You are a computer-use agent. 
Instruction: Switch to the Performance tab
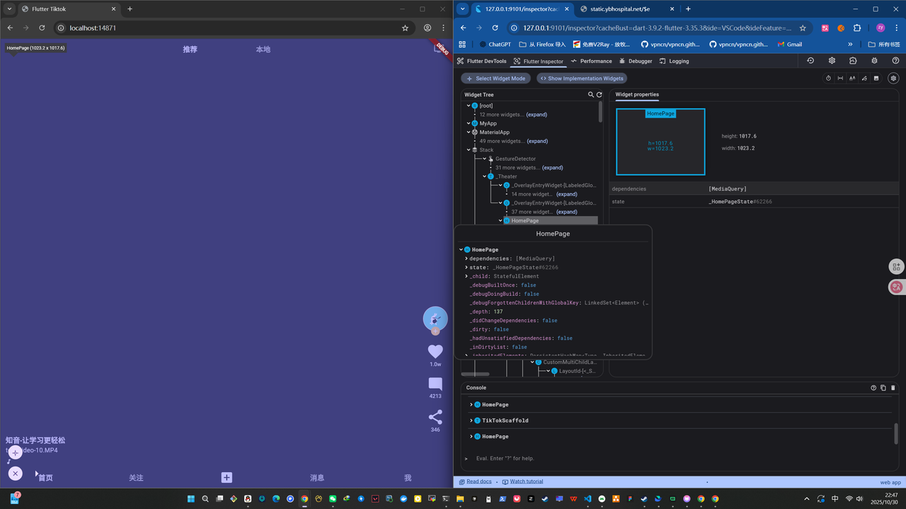coord(591,61)
